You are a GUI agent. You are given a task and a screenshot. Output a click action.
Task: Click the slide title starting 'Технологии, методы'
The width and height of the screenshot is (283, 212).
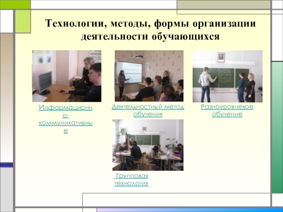[x=150, y=30]
